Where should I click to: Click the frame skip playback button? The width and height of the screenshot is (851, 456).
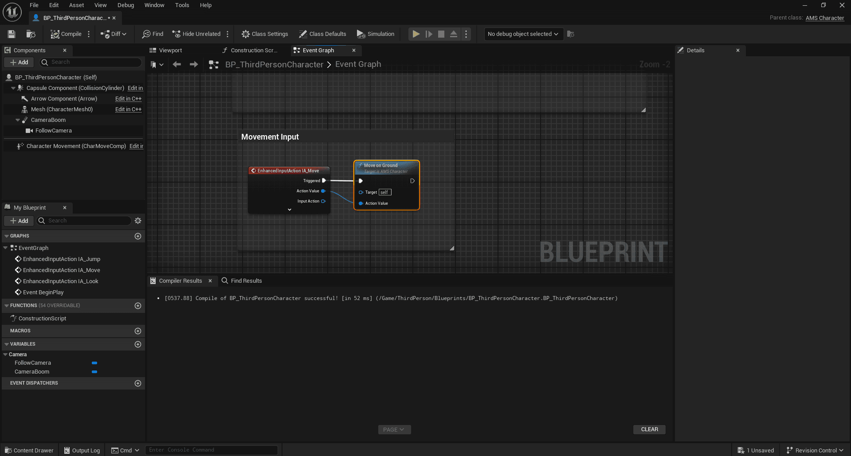point(429,34)
